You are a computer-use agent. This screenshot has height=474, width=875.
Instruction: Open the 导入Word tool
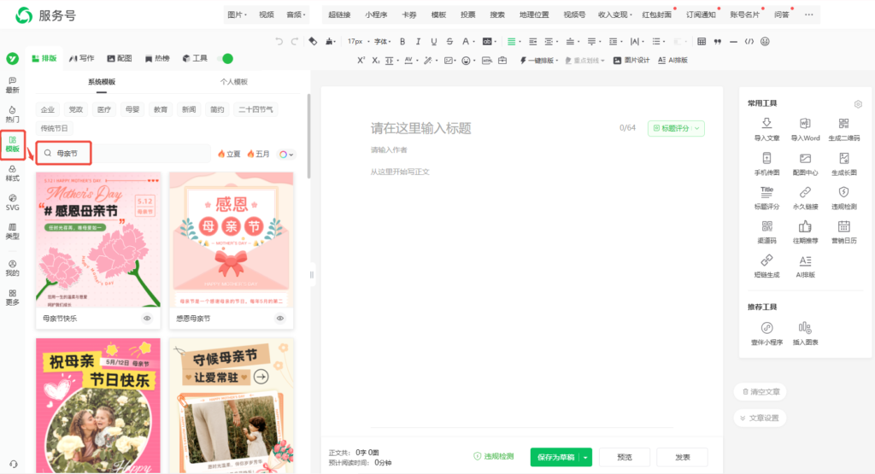(805, 129)
